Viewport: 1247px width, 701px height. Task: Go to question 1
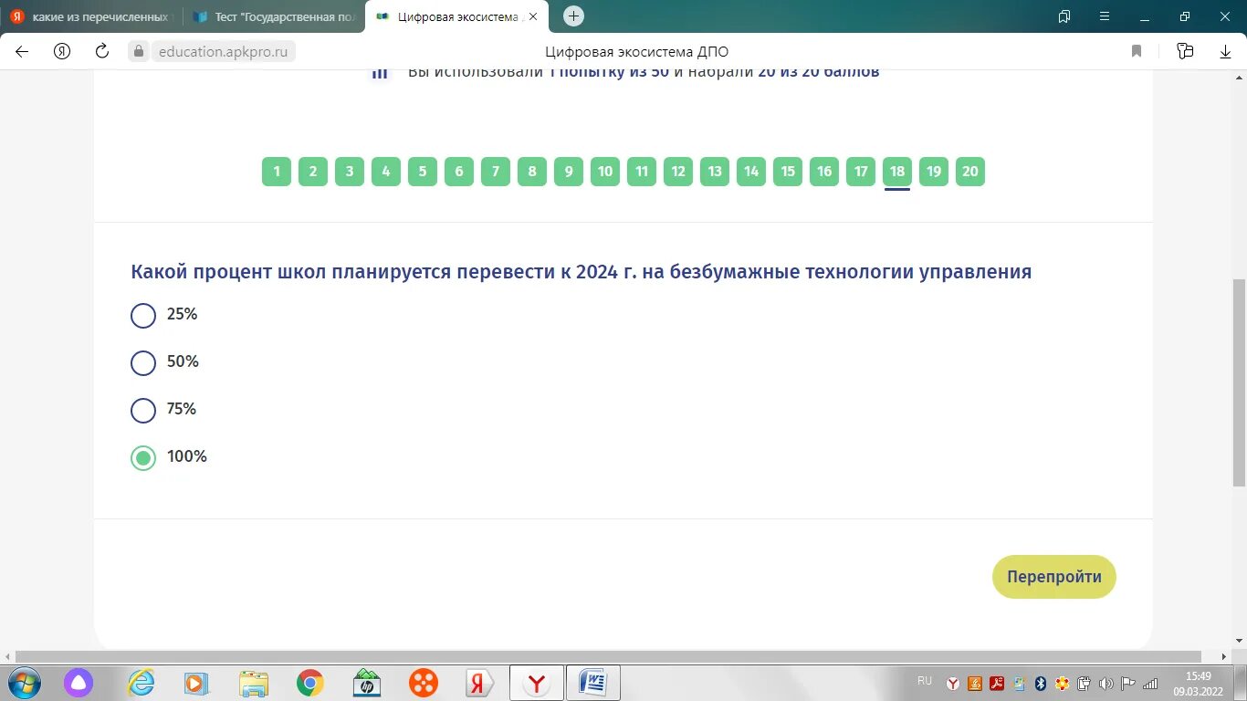pyautogui.click(x=277, y=172)
